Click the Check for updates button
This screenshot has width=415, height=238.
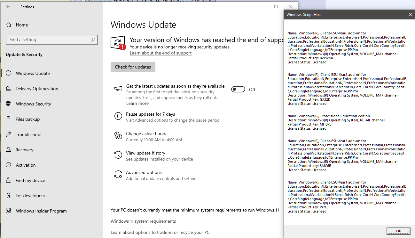point(133,67)
